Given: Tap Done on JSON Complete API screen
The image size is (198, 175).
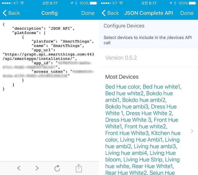Looking at the screenshot, I should (x=187, y=13).
